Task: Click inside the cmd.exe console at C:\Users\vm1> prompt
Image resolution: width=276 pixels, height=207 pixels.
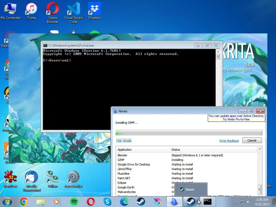Action: point(57,60)
